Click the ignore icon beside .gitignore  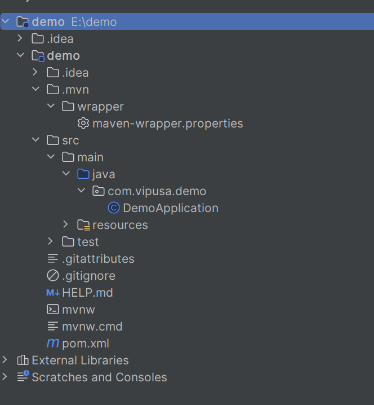click(53, 276)
